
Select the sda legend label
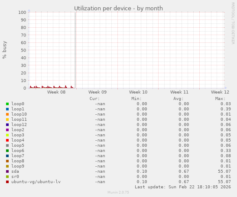15,171
